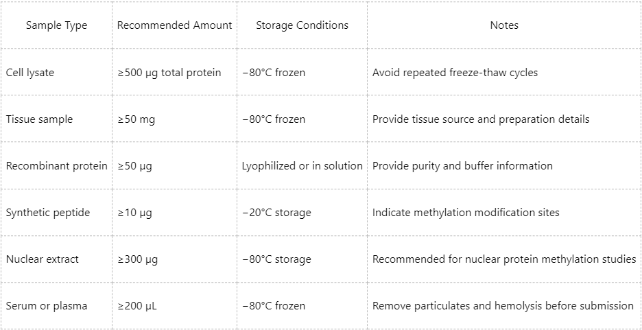Click the ≥500 µg total protein cell
The image size is (642, 330).
[169, 72]
